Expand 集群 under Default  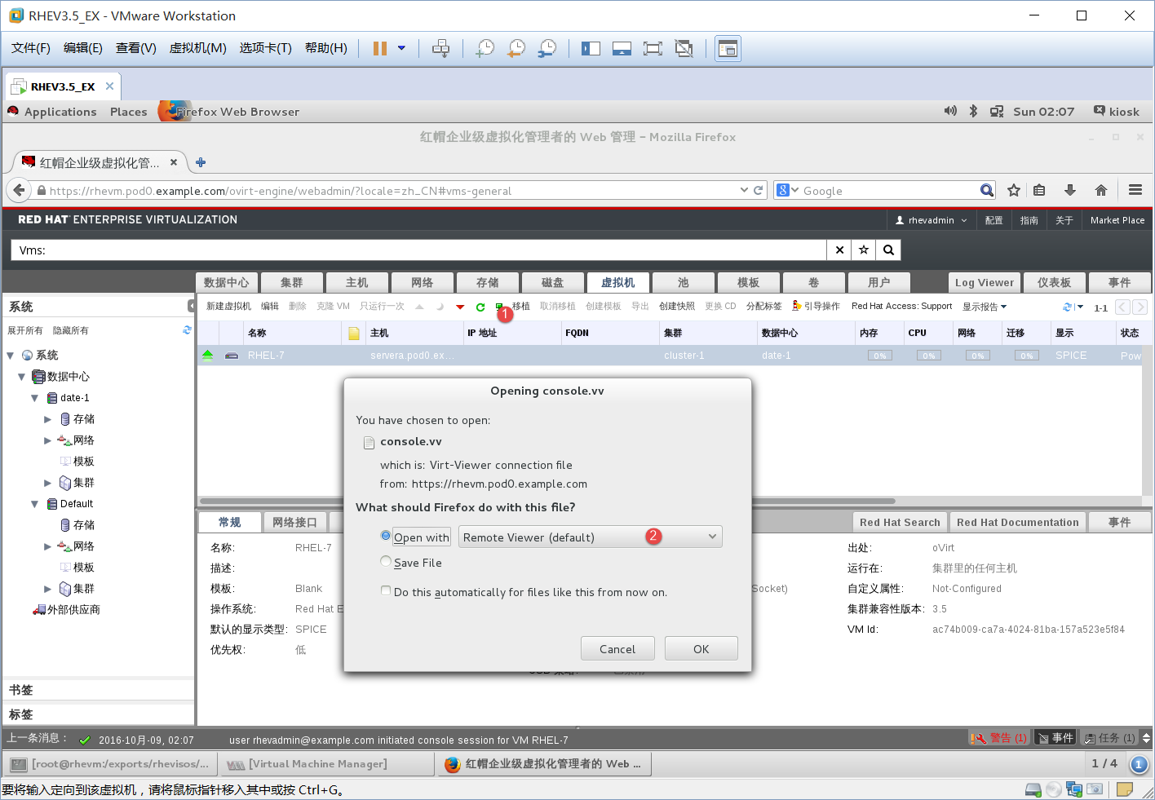(x=47, y=589)
